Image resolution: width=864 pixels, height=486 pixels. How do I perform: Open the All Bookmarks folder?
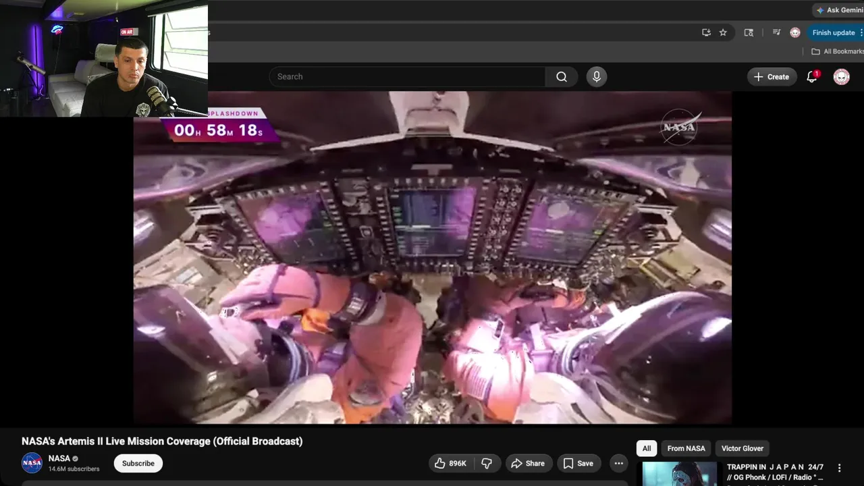point(838,51)
